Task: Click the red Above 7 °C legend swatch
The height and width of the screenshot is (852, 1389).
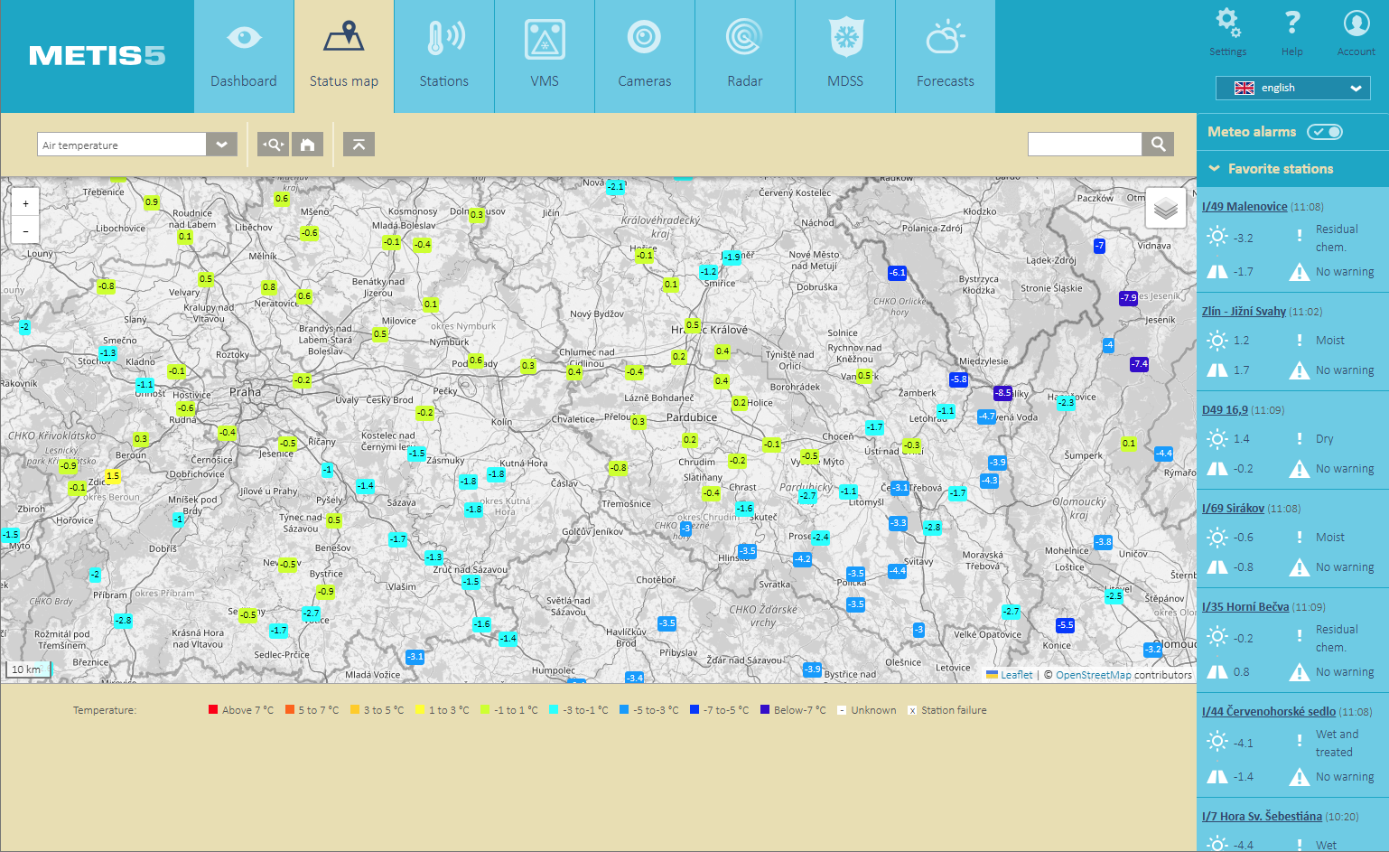Action: (x=213, y=710)
